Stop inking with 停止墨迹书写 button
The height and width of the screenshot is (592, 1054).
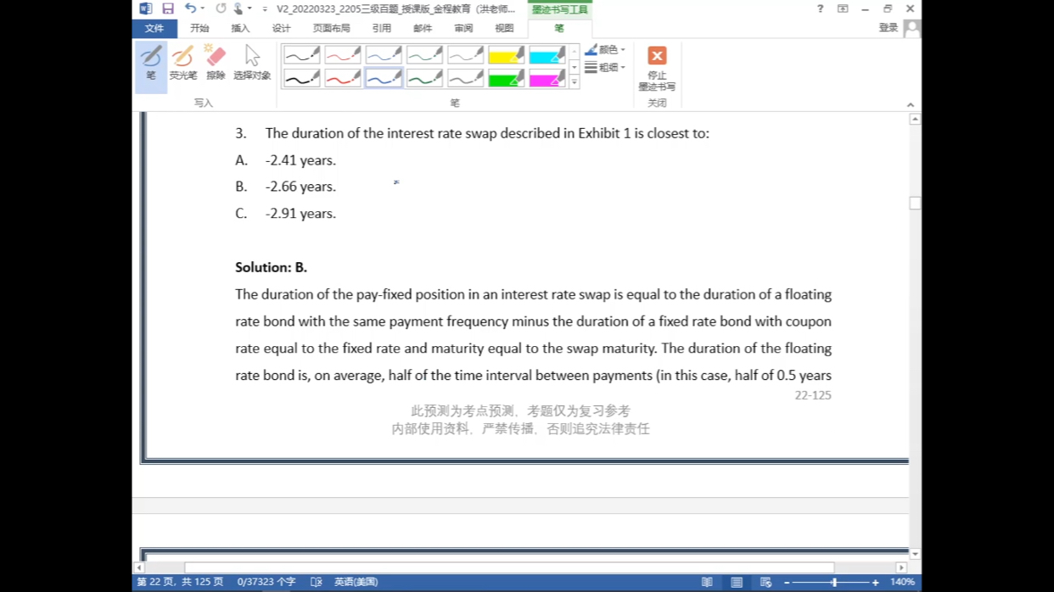[x=657, y=68]
